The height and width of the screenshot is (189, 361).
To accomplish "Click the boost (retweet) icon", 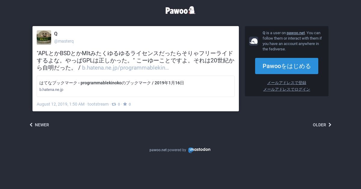I will coord(114,104).
